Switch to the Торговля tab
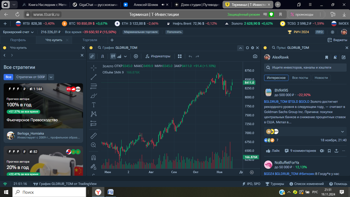Screen dimensions: 350x197 (90, 40)
